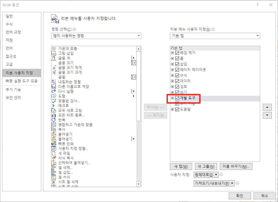
Task: Click the 가운데 맞춤 command icon
Action: pos(54,48)
